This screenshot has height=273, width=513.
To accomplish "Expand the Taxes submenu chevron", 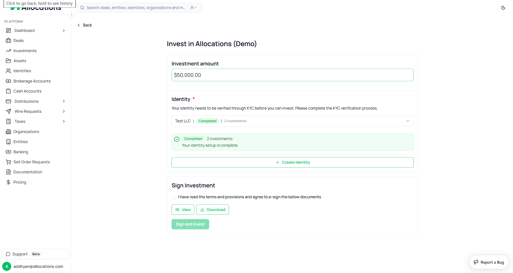I will 64,121.
